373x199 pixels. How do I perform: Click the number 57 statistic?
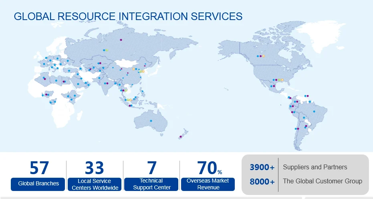[39, 168]
